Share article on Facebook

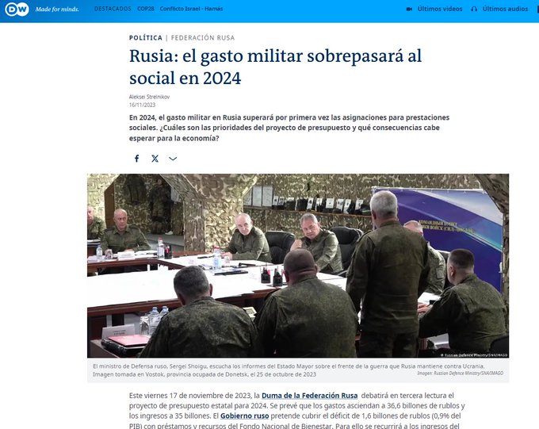(x=137, y=159)
